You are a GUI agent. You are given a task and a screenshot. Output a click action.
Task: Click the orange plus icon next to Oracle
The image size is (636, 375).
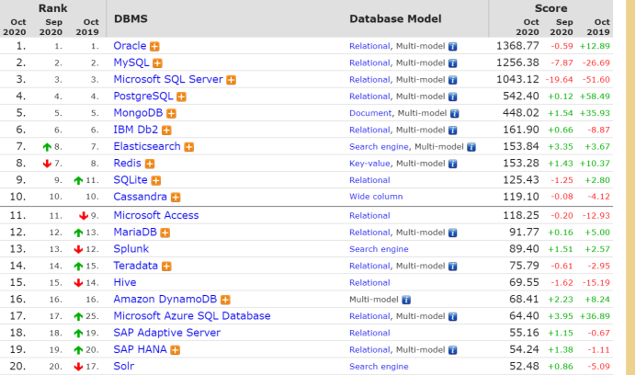tap(154, 47)
